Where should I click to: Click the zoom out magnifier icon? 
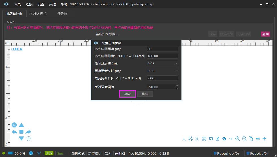pyautogui.click(x=244, y=139)
